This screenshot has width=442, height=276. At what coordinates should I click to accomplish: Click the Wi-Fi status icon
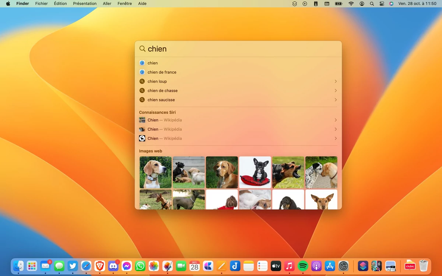[351, 4]
